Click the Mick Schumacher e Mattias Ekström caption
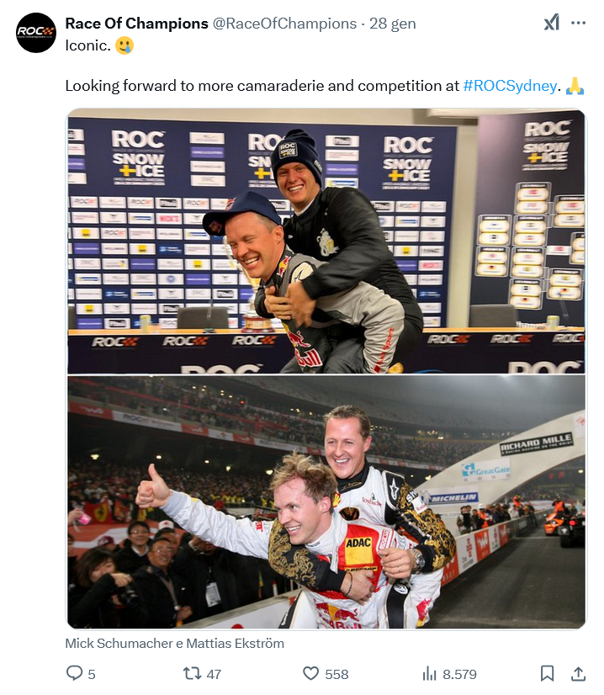 point(175,643)
